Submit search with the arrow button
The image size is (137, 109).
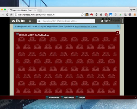coord(93,21)
